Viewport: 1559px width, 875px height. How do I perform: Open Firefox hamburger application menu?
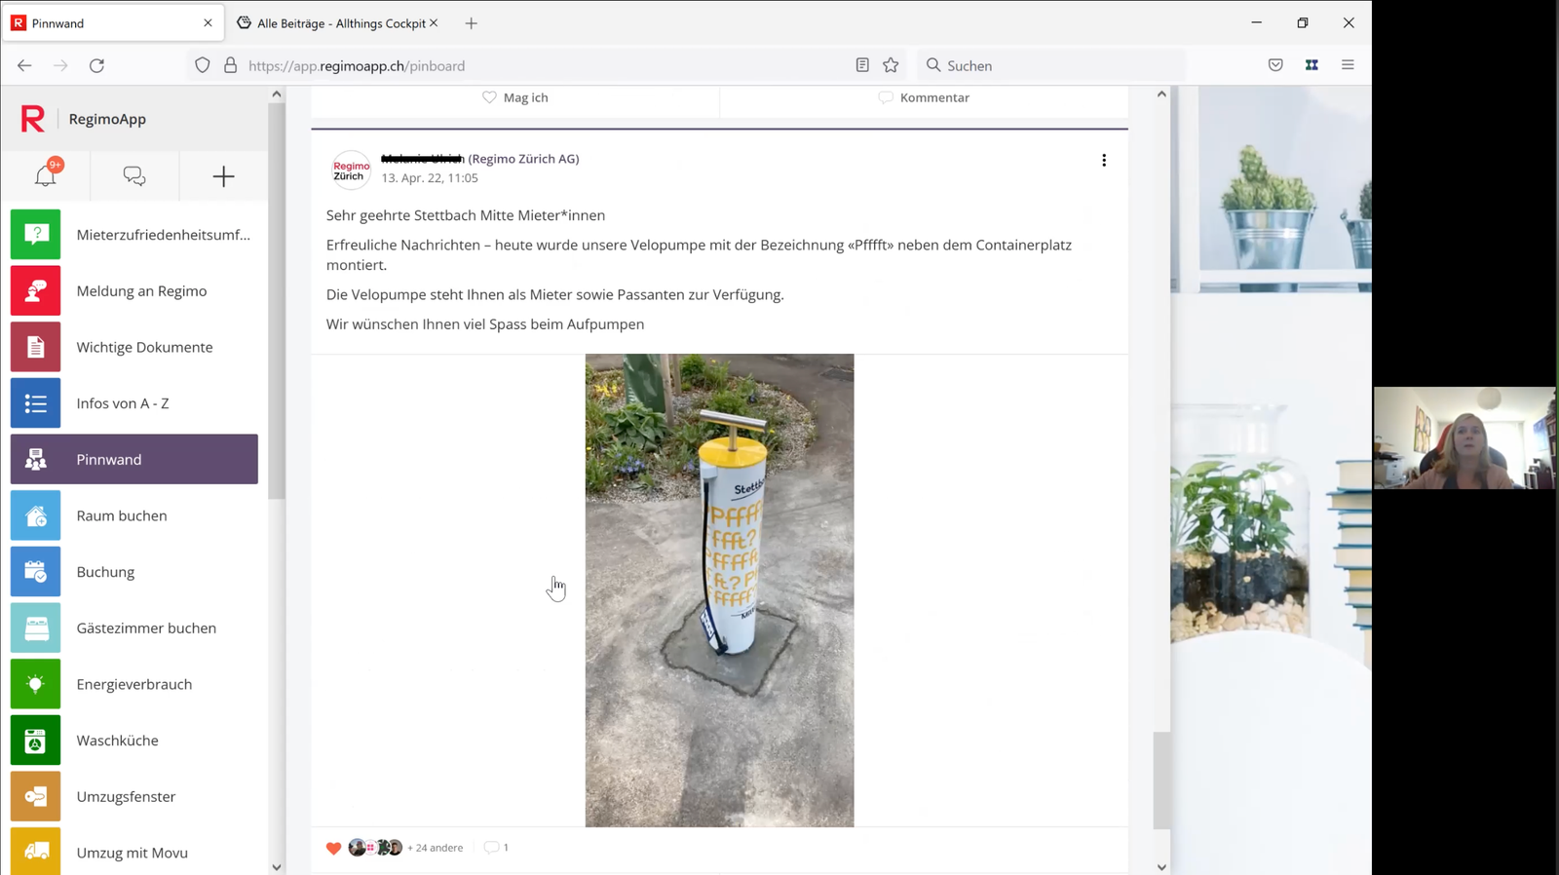click(x=1348, y=65)
